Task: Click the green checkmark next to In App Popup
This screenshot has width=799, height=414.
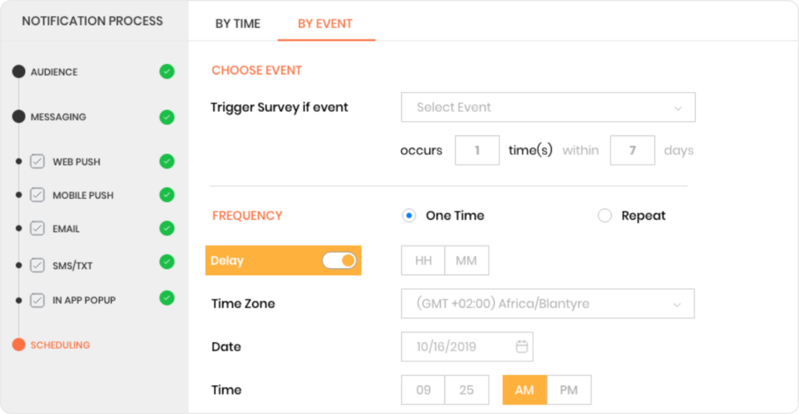Action: [x=167, y=298]
